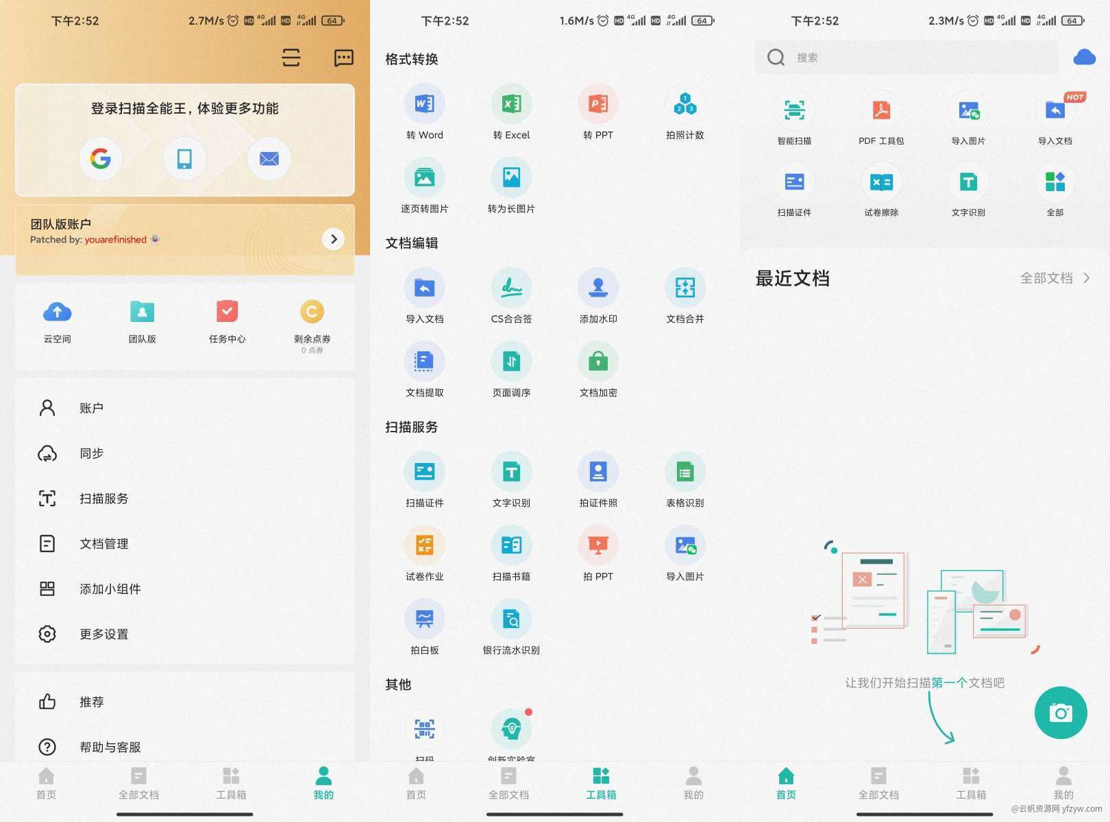Tap the green camera capture button
This screenshot has width=1110, height=822.
1061,713
